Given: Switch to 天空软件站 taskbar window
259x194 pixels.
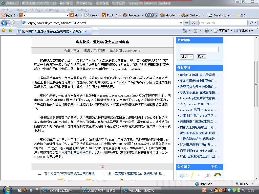Looking at the screenshot, I should click(x=101, y=190).
